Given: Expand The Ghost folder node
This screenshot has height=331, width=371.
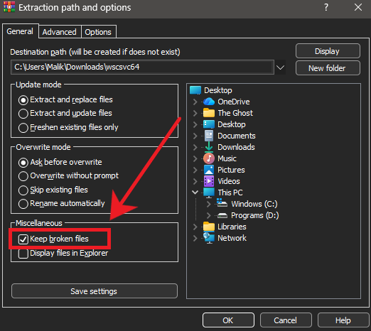Looking at the screenshot, I should (x=195, y=113).
